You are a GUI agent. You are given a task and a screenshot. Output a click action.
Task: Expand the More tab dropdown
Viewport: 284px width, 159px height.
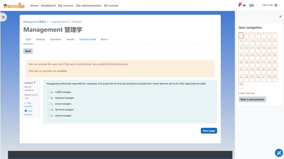click(x=105, y=39)
